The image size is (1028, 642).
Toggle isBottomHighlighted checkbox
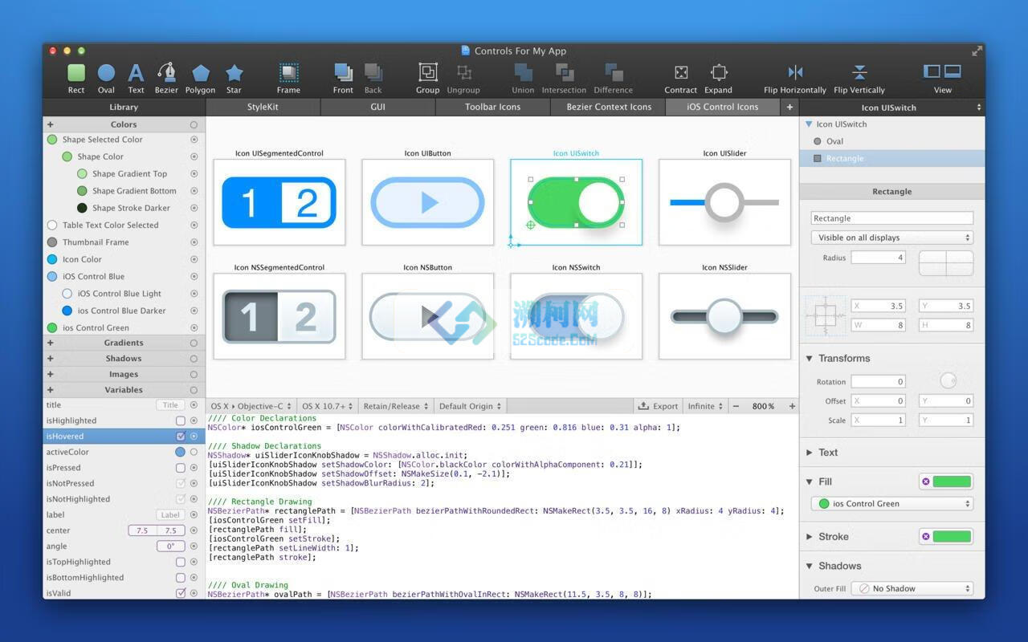[180, 578]
